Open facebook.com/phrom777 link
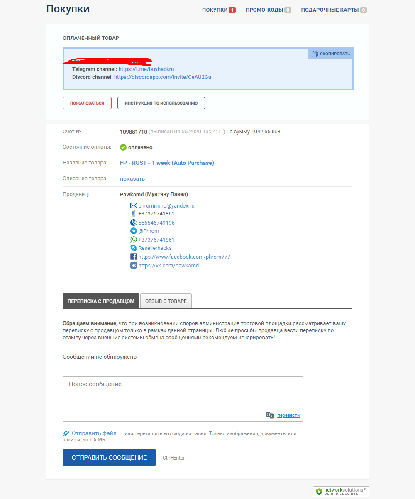Viewport: 415px width, 499px height. (x=184, y=257)
